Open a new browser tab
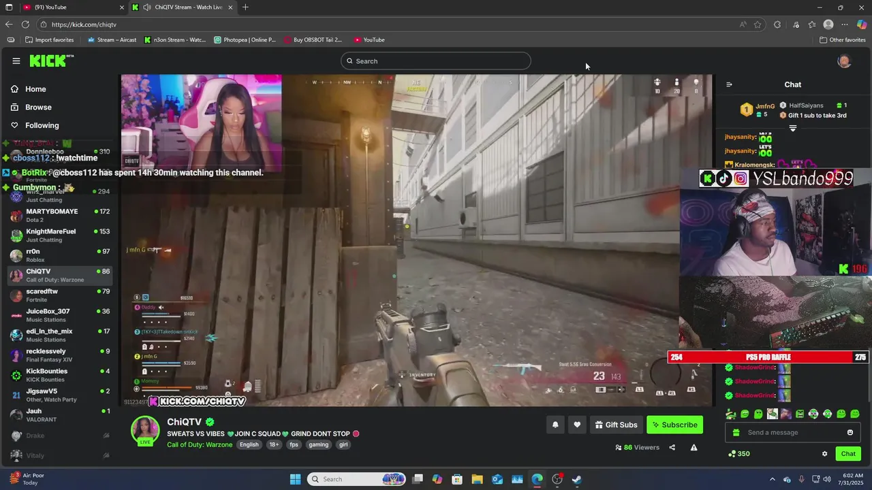 point(245,7)
